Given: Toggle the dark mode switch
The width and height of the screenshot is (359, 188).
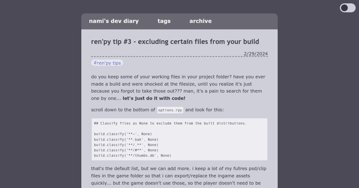Looking at the screenshot, I should pyautogui.click(x=347, y=8).
